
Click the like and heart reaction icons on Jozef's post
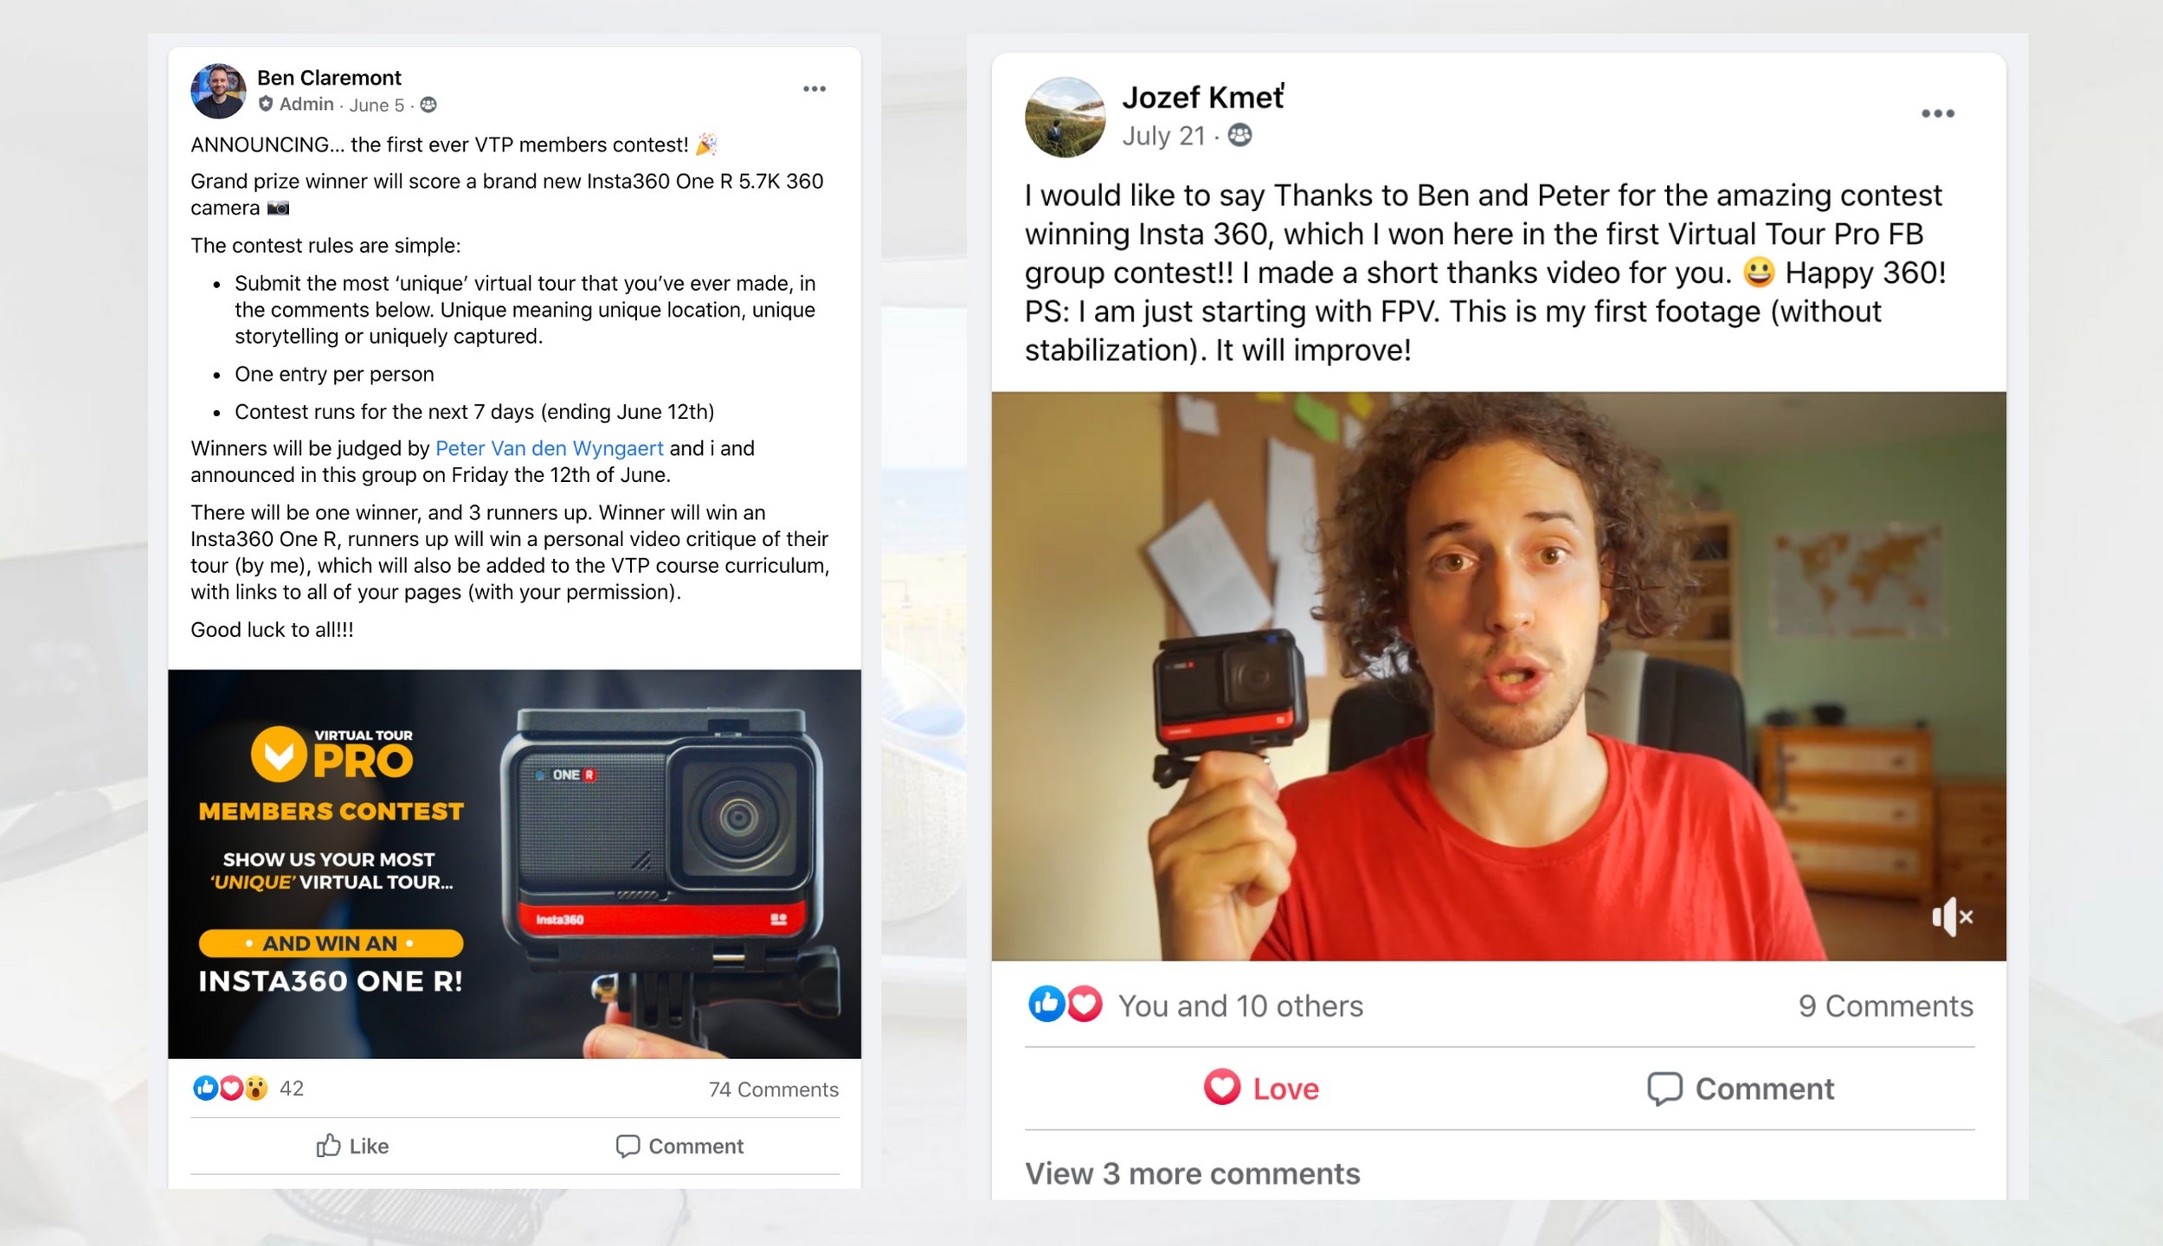pos(1065,1005)
